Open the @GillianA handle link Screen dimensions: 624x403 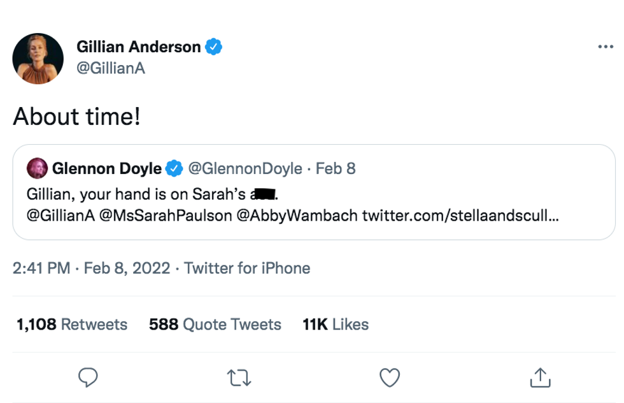tap(111, 68)
